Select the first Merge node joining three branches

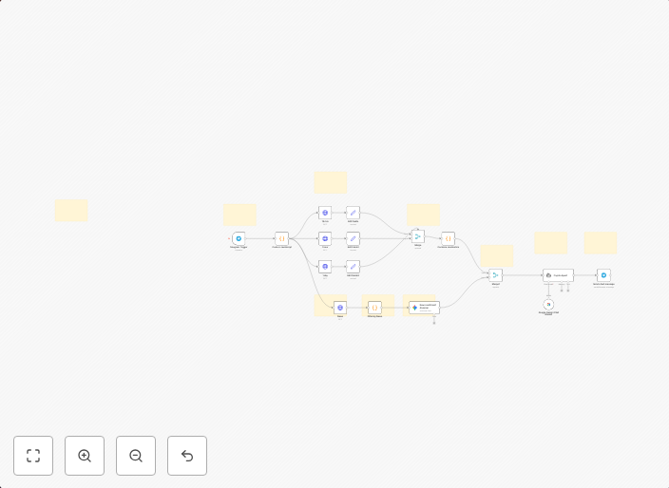tap(418, 236)
